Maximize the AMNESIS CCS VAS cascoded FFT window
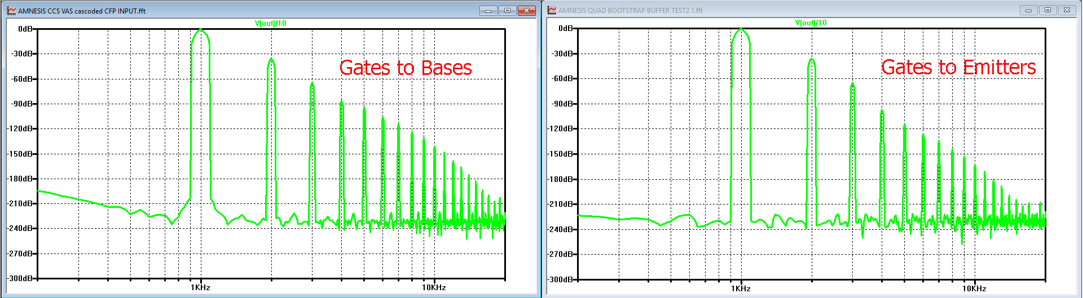Screen dimensions: 1083x298 click(507, 11)
